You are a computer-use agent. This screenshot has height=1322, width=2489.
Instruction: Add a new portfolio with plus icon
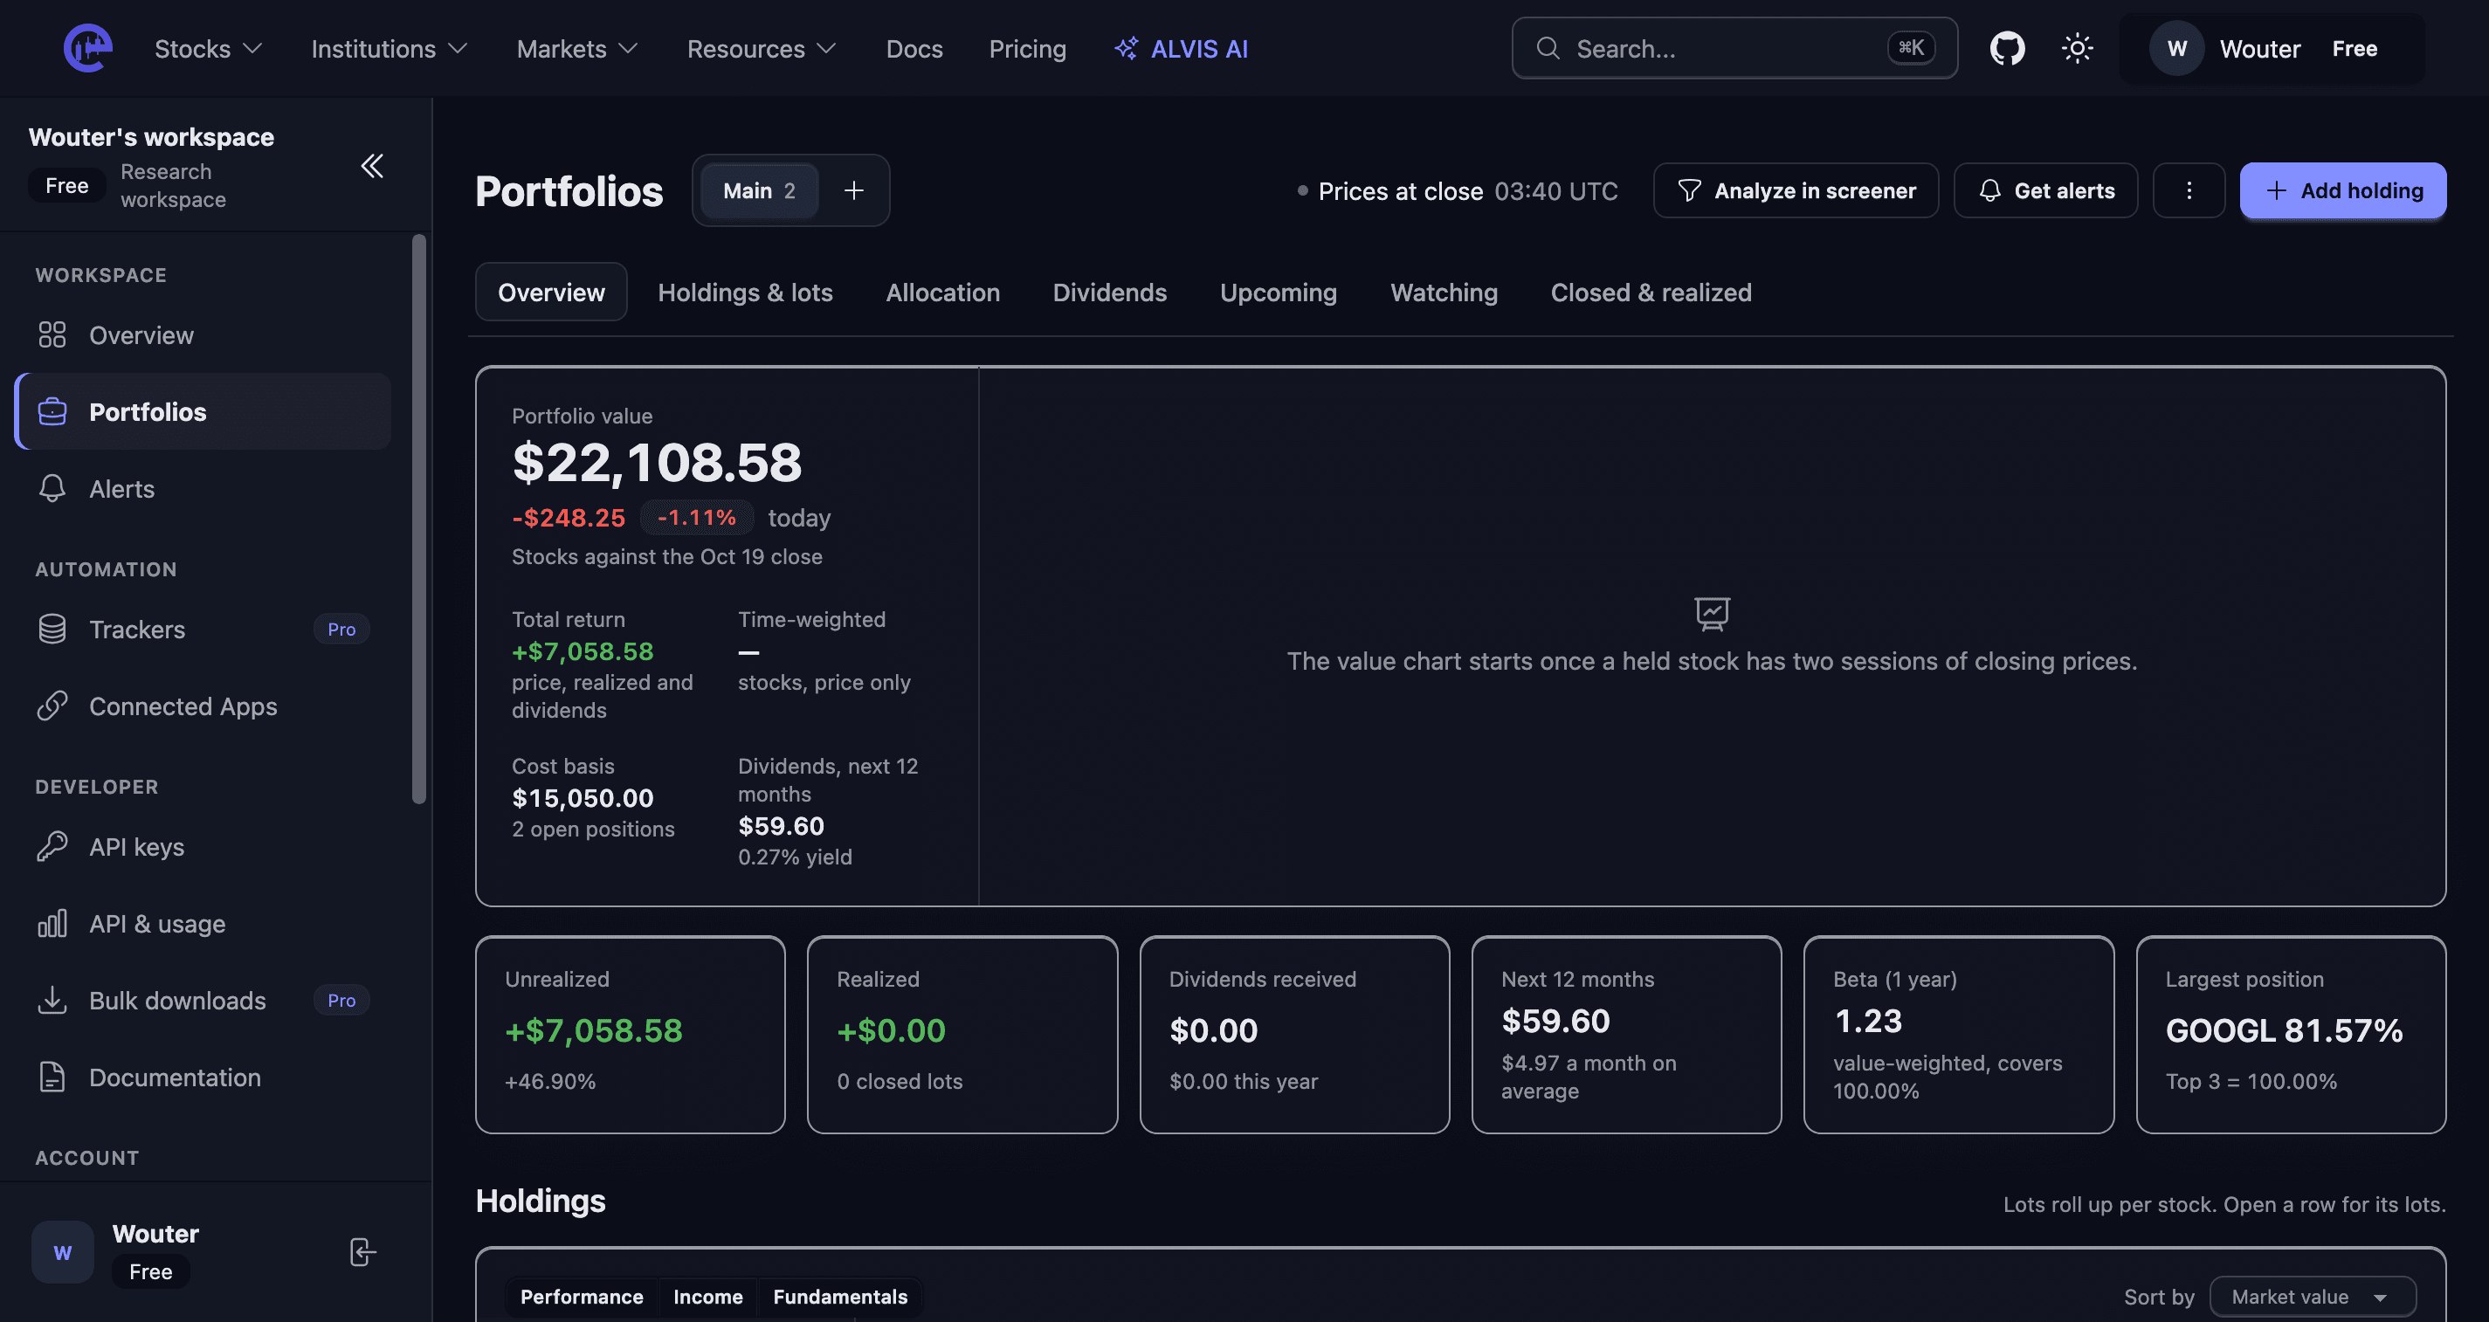(x=853, y=190)
